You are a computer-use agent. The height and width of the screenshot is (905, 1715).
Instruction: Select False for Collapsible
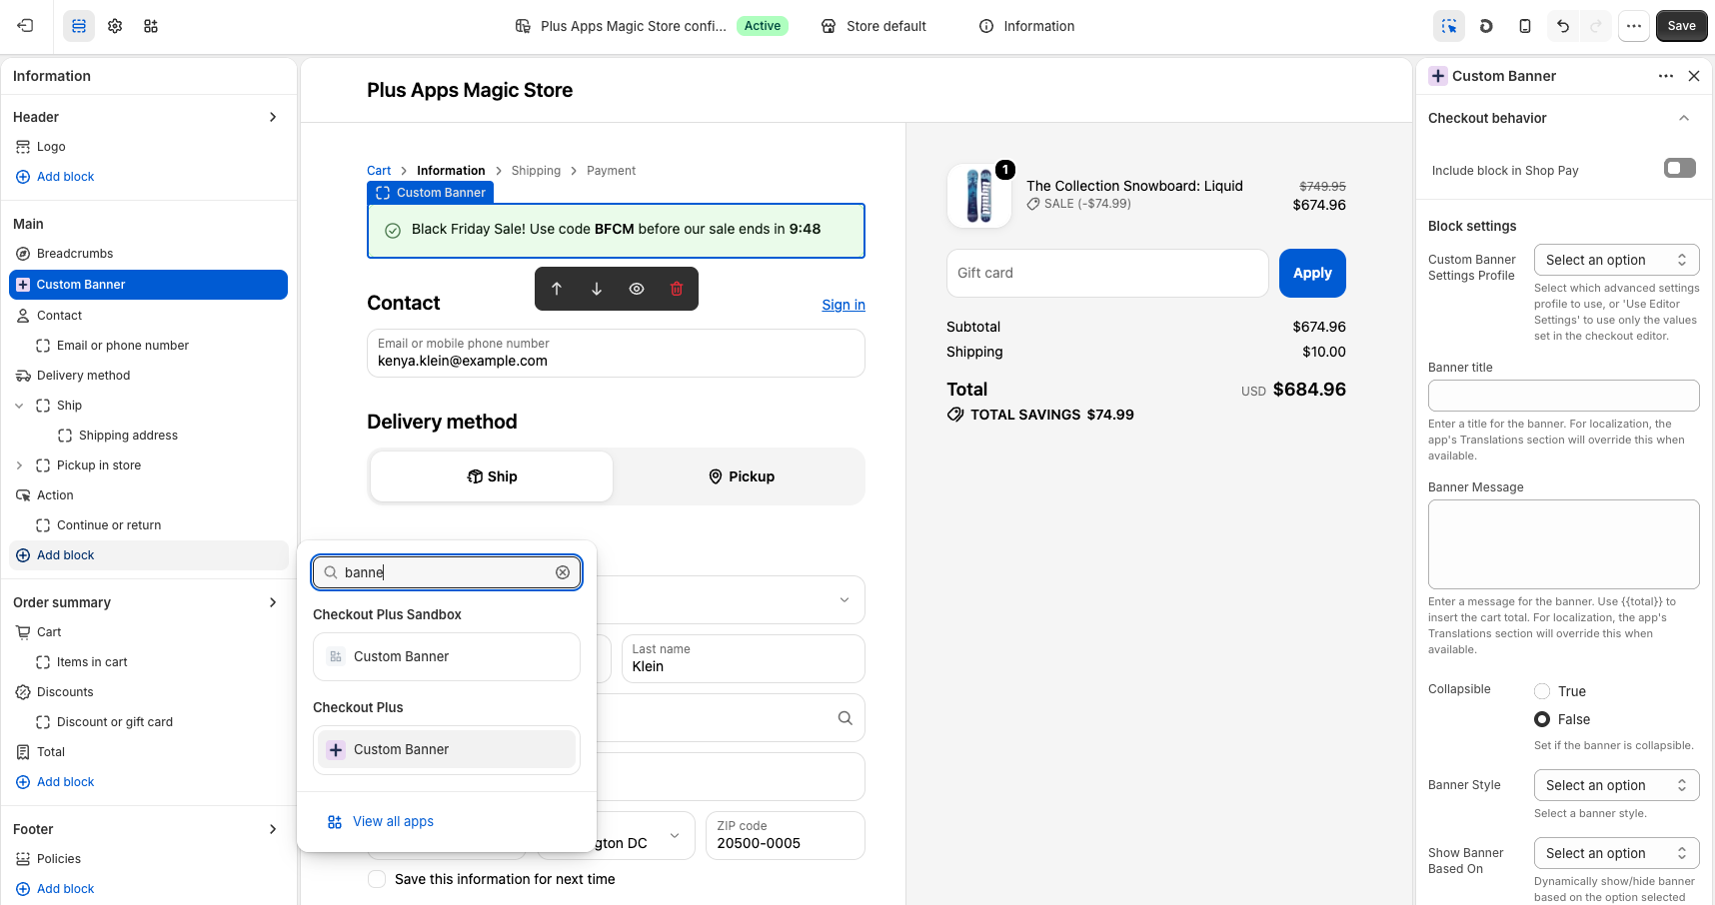click(1542, 719)
